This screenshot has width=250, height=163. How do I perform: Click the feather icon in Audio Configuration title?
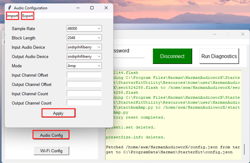tap(9, 8)
